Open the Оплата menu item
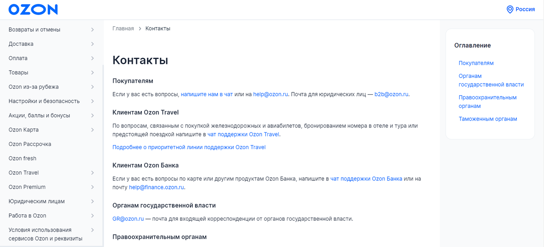Image resolution: width=544 pixels, height=247 pixels. [18, 58]
